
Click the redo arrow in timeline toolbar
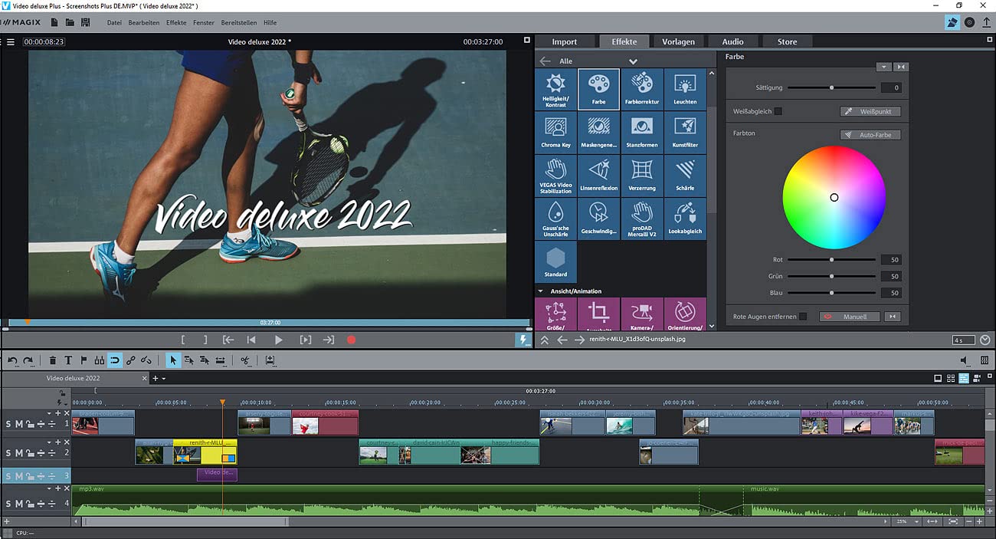(28, 360)
